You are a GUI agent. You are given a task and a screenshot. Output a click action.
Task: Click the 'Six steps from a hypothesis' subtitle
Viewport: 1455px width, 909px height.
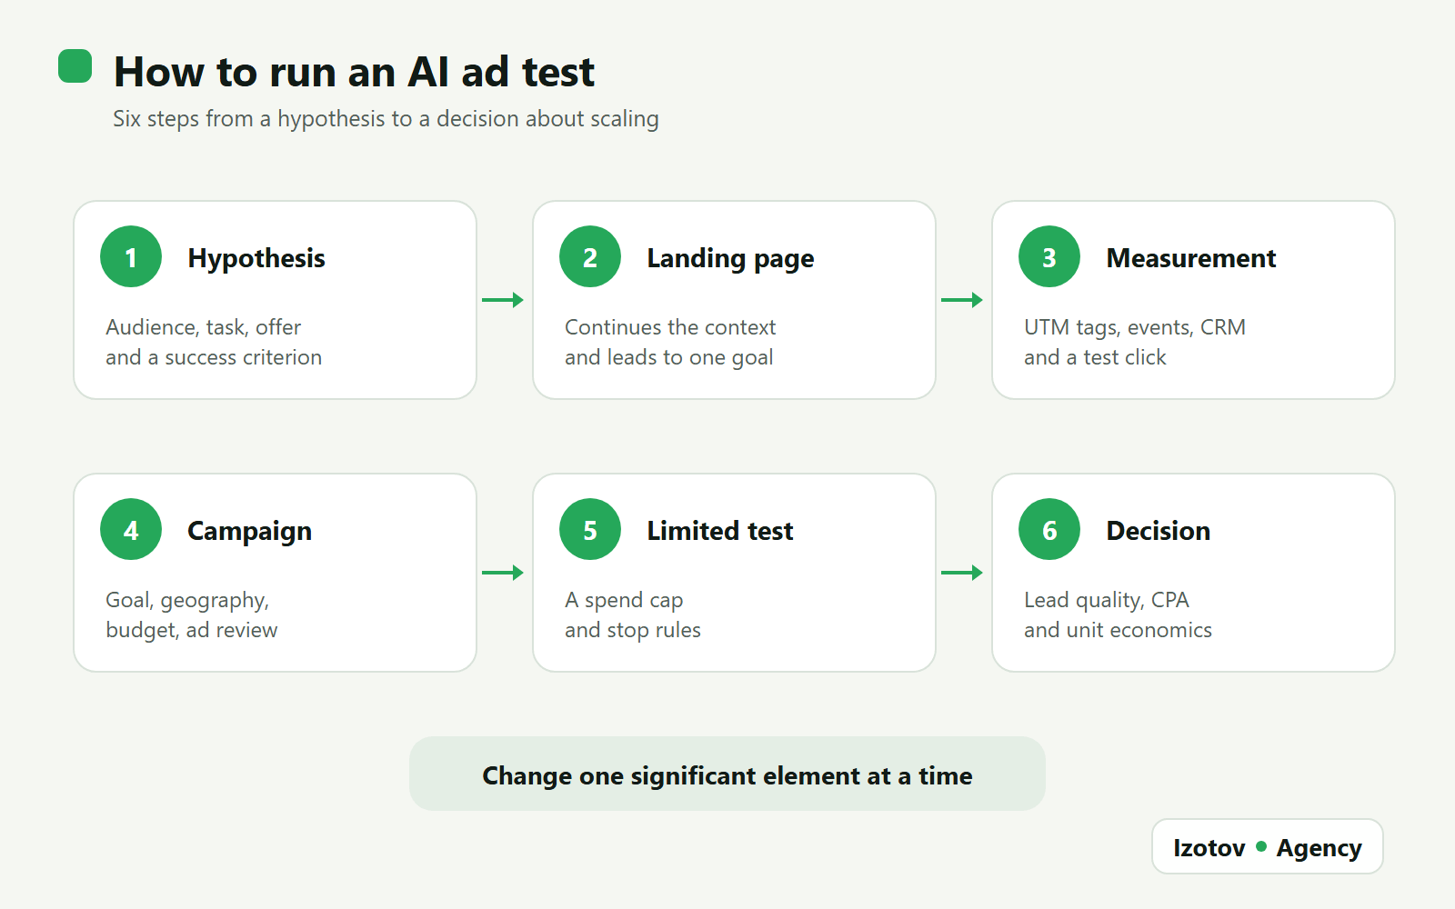[386, 119]
